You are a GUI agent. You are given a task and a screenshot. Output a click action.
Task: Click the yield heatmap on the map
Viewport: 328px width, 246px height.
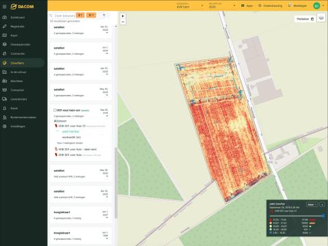[x=223, y=130]
